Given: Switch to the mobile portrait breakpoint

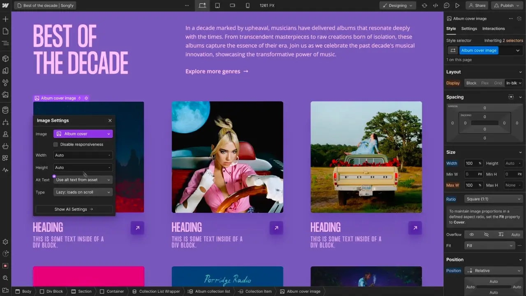Looking at the screenshot, I should click(x=247, y=5).
